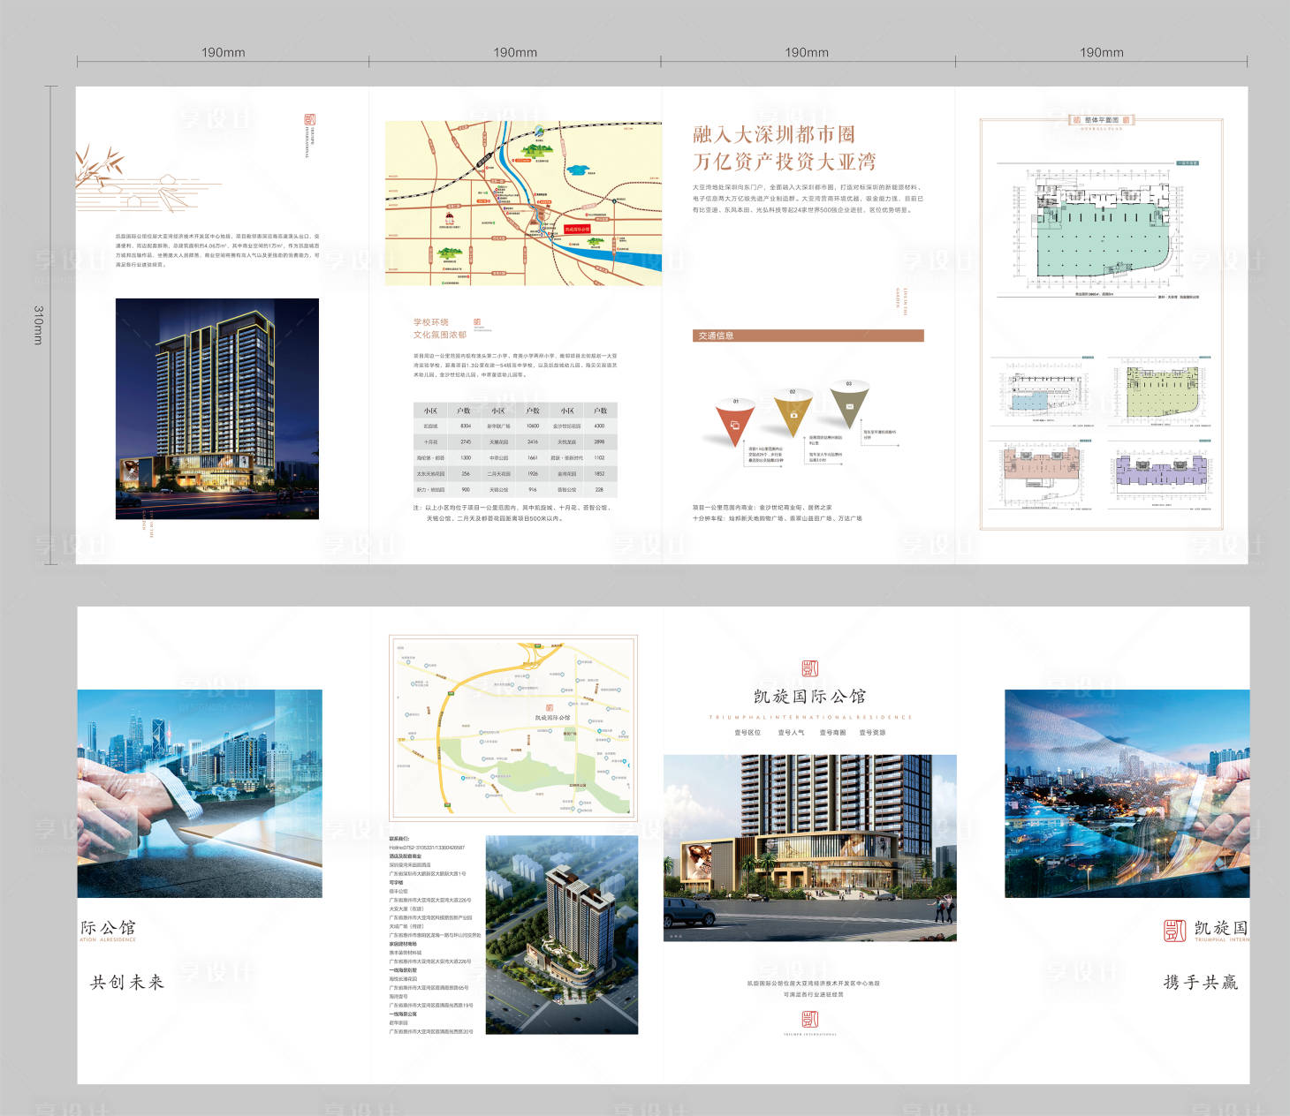Select the small blue floor plan
Image resolution: width=1290 pixels, height=1116 pixels.
point(1042,391)
